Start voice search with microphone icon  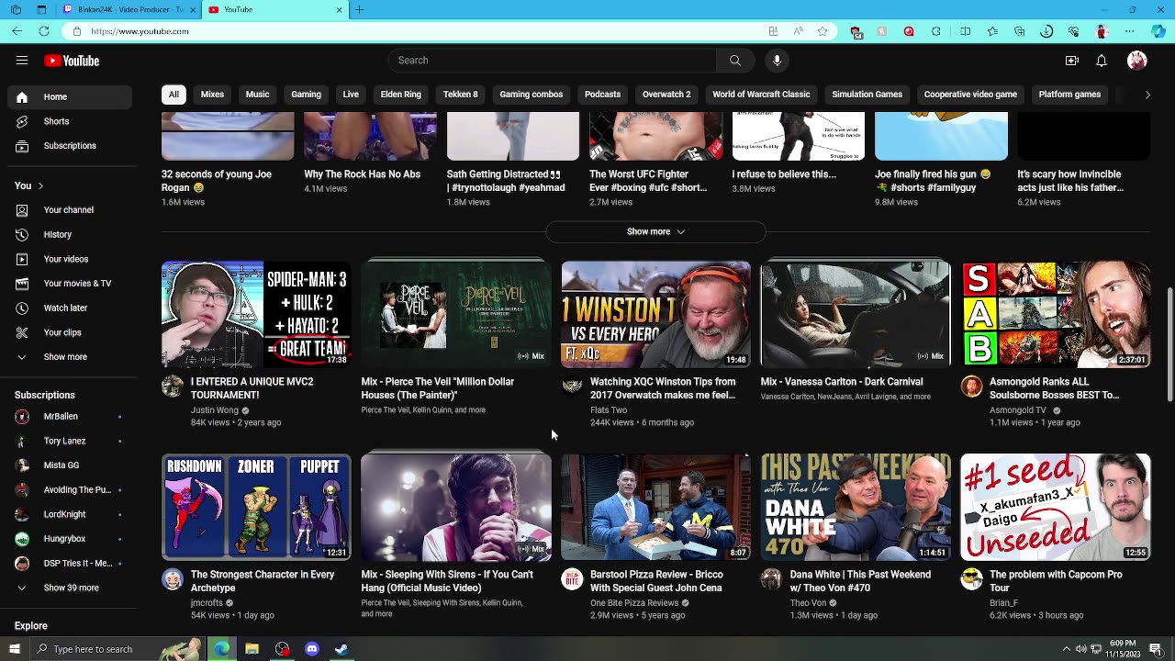[x=777, y=61]
